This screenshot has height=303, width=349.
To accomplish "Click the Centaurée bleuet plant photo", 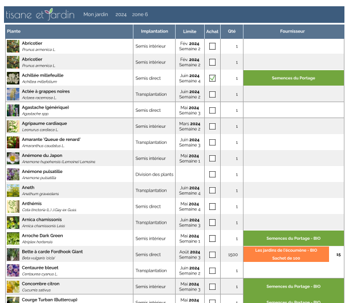I will [13, 270].
